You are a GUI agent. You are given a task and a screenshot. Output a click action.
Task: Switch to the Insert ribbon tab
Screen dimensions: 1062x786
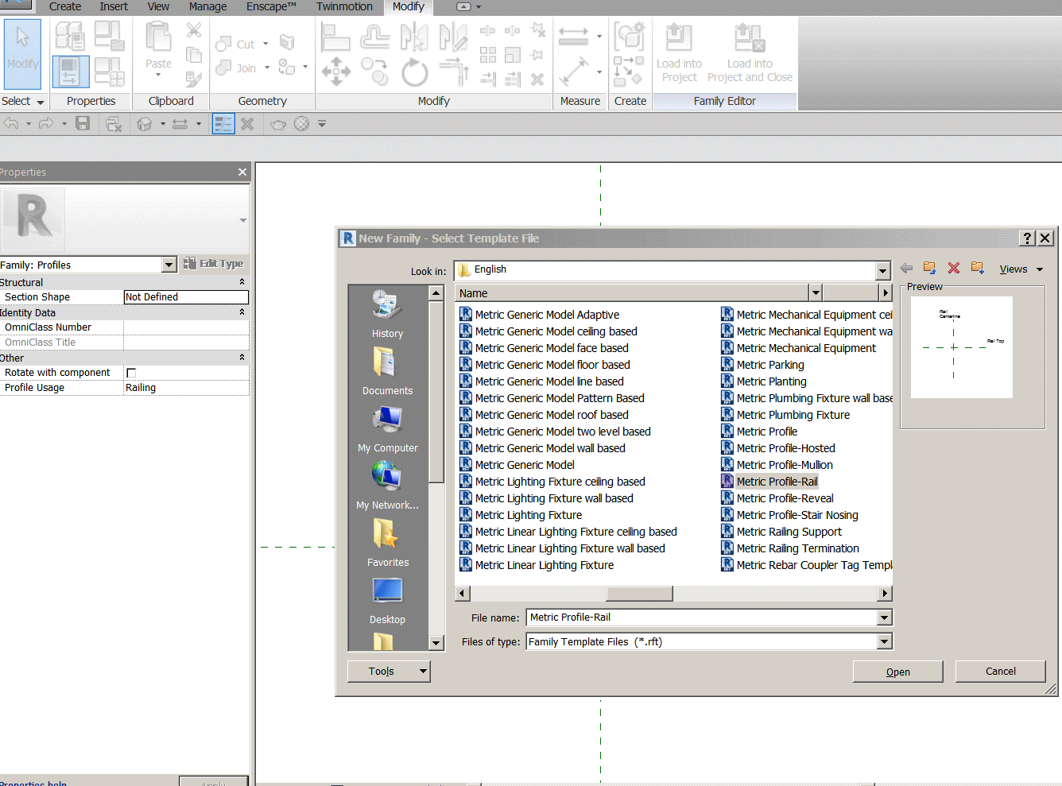114,6
